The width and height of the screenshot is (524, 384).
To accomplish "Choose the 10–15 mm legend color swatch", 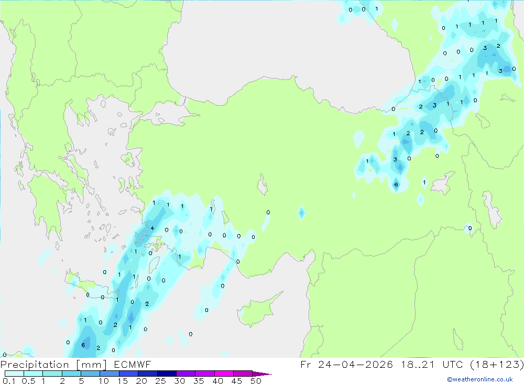I will (x=110, y=374).
